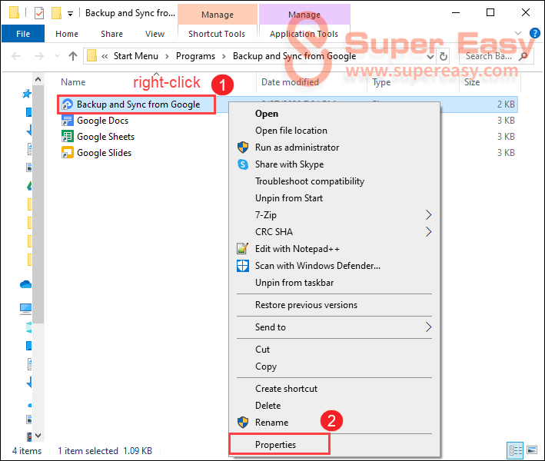Open the View ribbon tab
This screenshot has height=461, width=545.
(x=155, y=34)
